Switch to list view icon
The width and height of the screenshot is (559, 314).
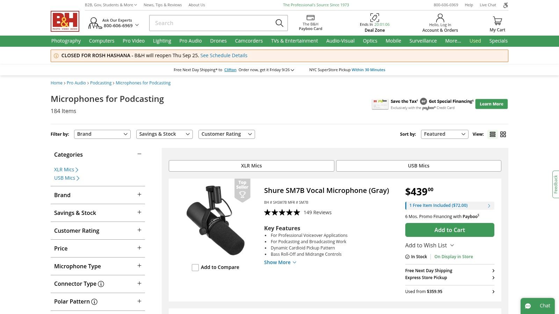(x=493, y=134)
